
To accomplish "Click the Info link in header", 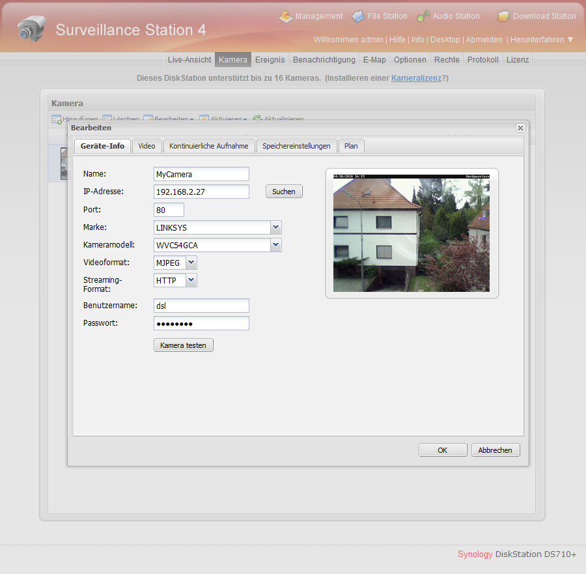I will click(x=418, y=40).
